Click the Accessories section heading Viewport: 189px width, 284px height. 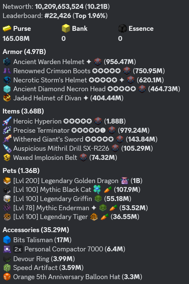[36, 230]
